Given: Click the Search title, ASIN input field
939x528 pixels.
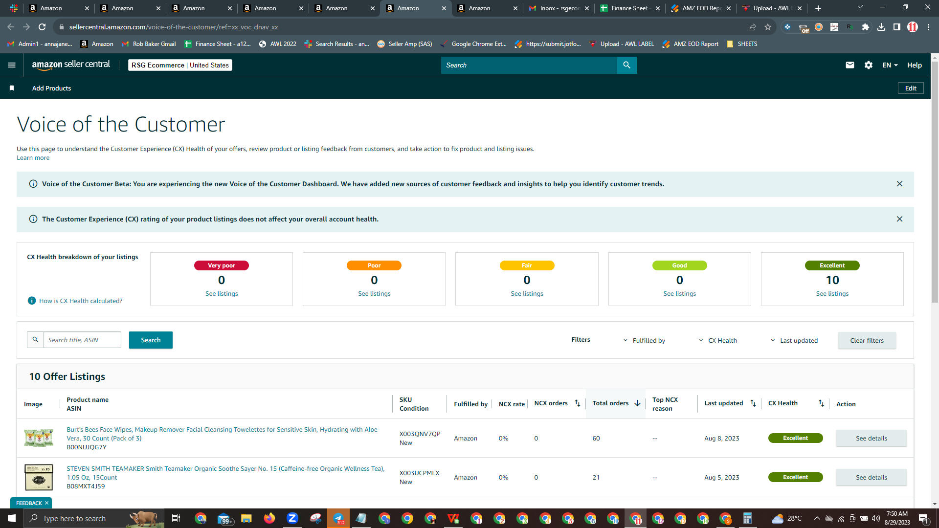Looking at the screenshot, I should [82, 340].
